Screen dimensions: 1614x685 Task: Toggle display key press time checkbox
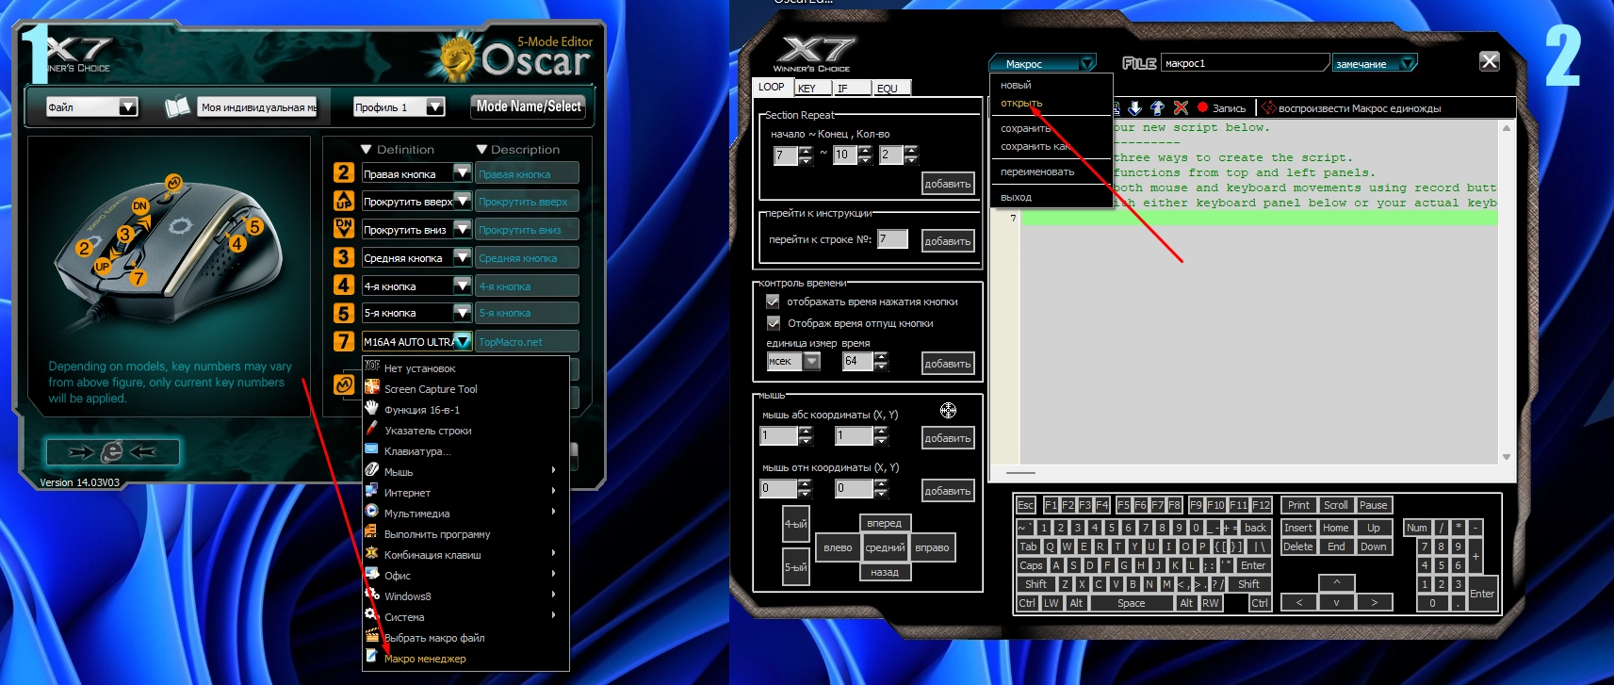(773, 302)
